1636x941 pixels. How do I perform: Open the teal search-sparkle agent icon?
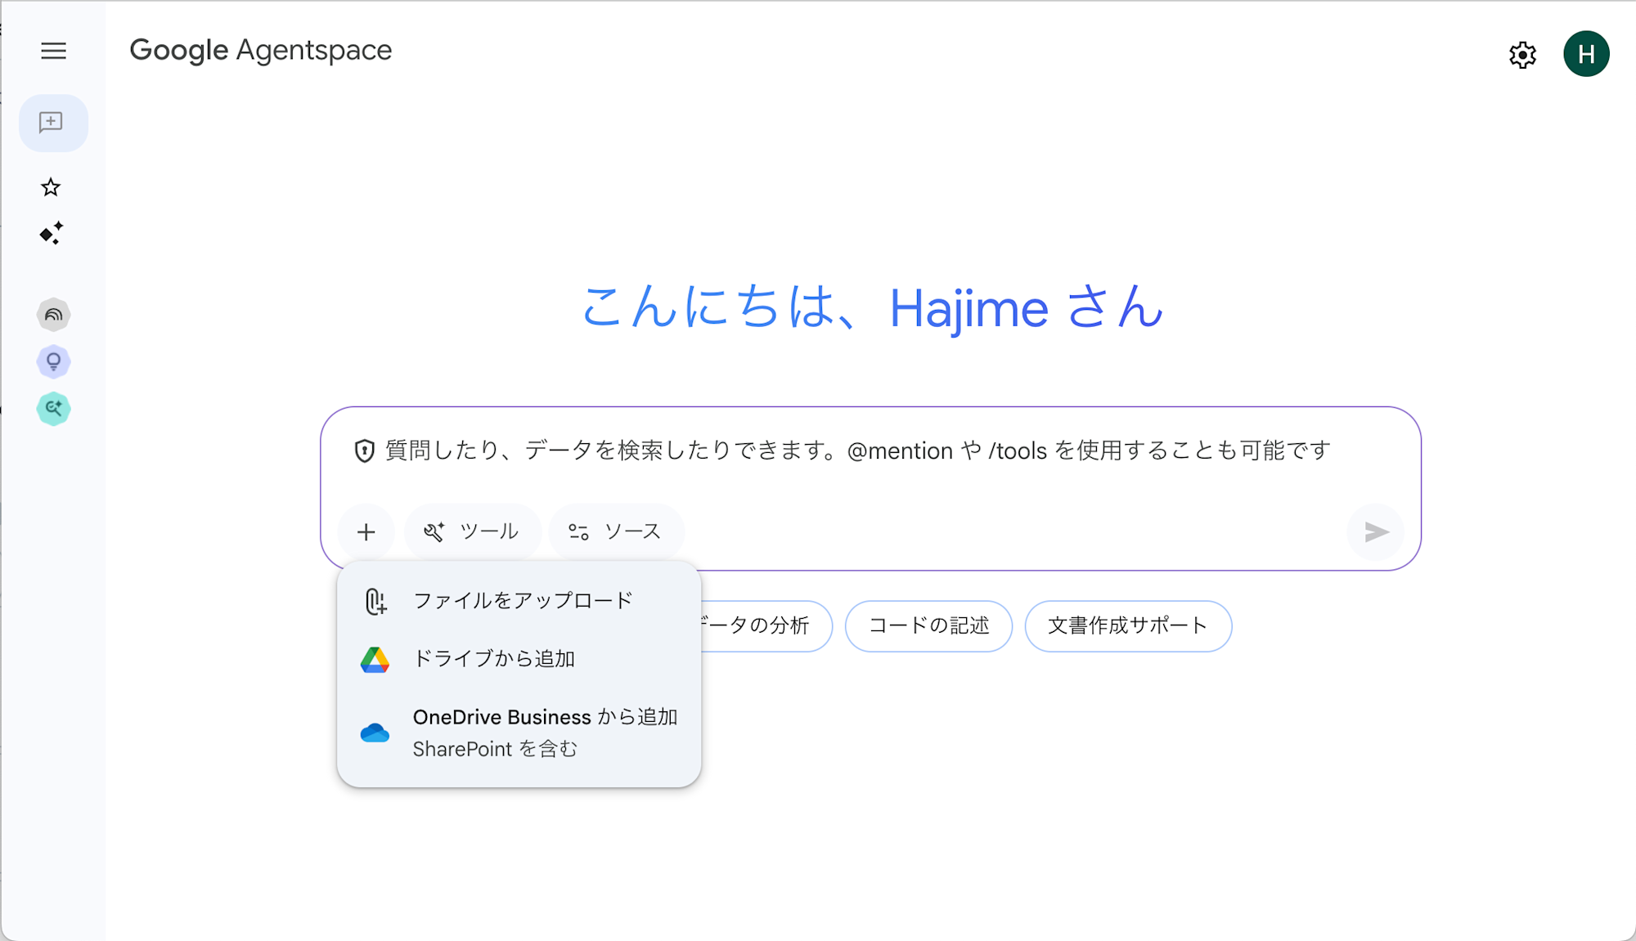click(53, 408)
